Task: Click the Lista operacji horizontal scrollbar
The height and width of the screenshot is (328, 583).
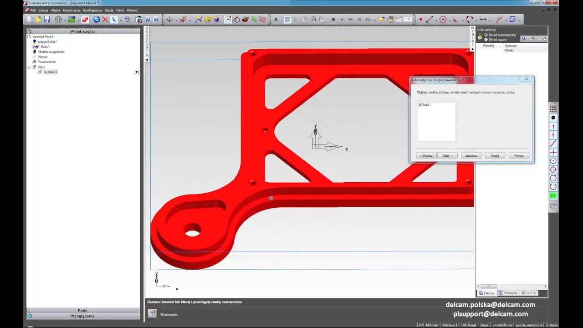Action: [x=512, y=286]
